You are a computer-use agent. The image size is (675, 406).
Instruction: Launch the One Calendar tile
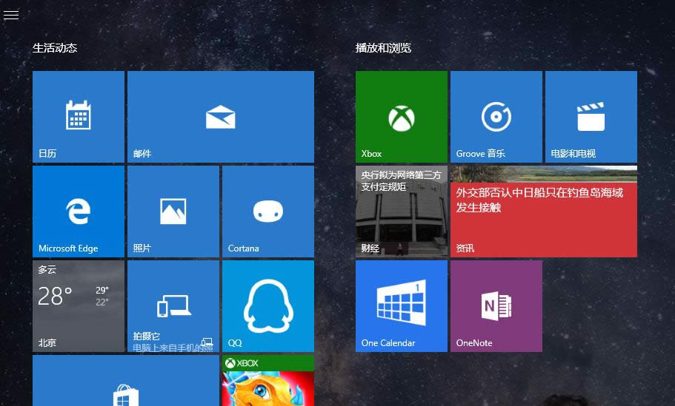pos(402,305)
